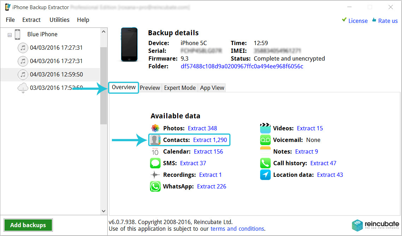
Task: Click Extract 348 photos link
Action: (202, 128)
